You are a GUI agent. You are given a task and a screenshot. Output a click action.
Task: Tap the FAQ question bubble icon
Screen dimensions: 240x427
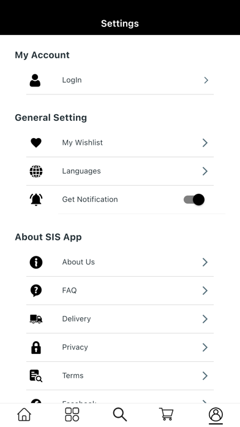click(x=36, y=291)
